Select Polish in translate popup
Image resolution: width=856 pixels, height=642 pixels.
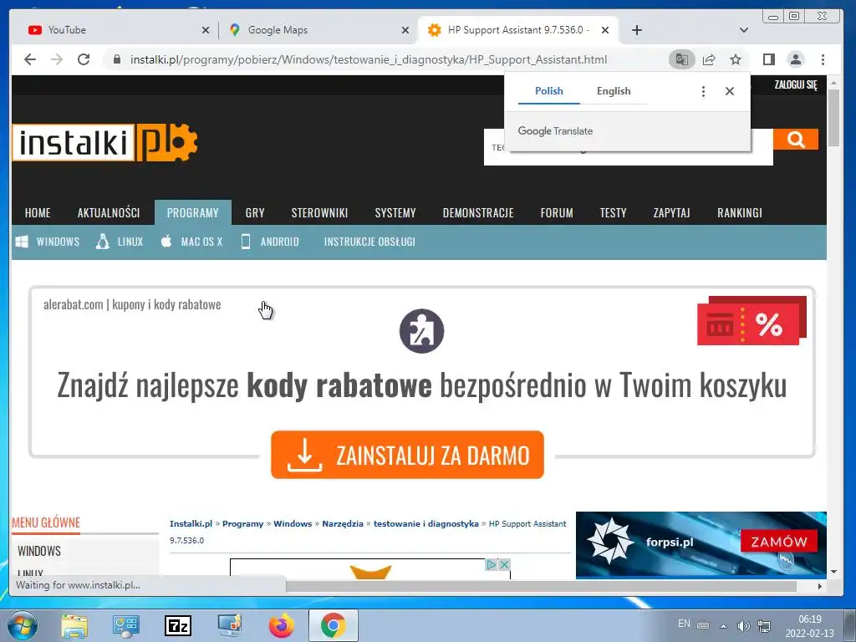click(548, 91)
